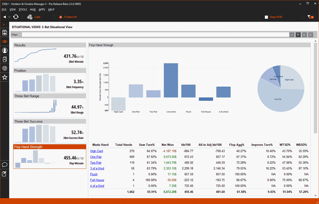Click the radar target sidebar icon

point(5,68)
